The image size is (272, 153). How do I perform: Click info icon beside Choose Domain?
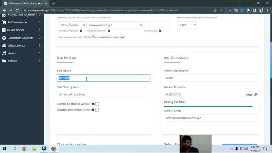coord(109,31)
